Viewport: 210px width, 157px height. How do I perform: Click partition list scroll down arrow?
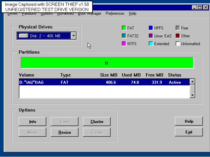[192, 95]
